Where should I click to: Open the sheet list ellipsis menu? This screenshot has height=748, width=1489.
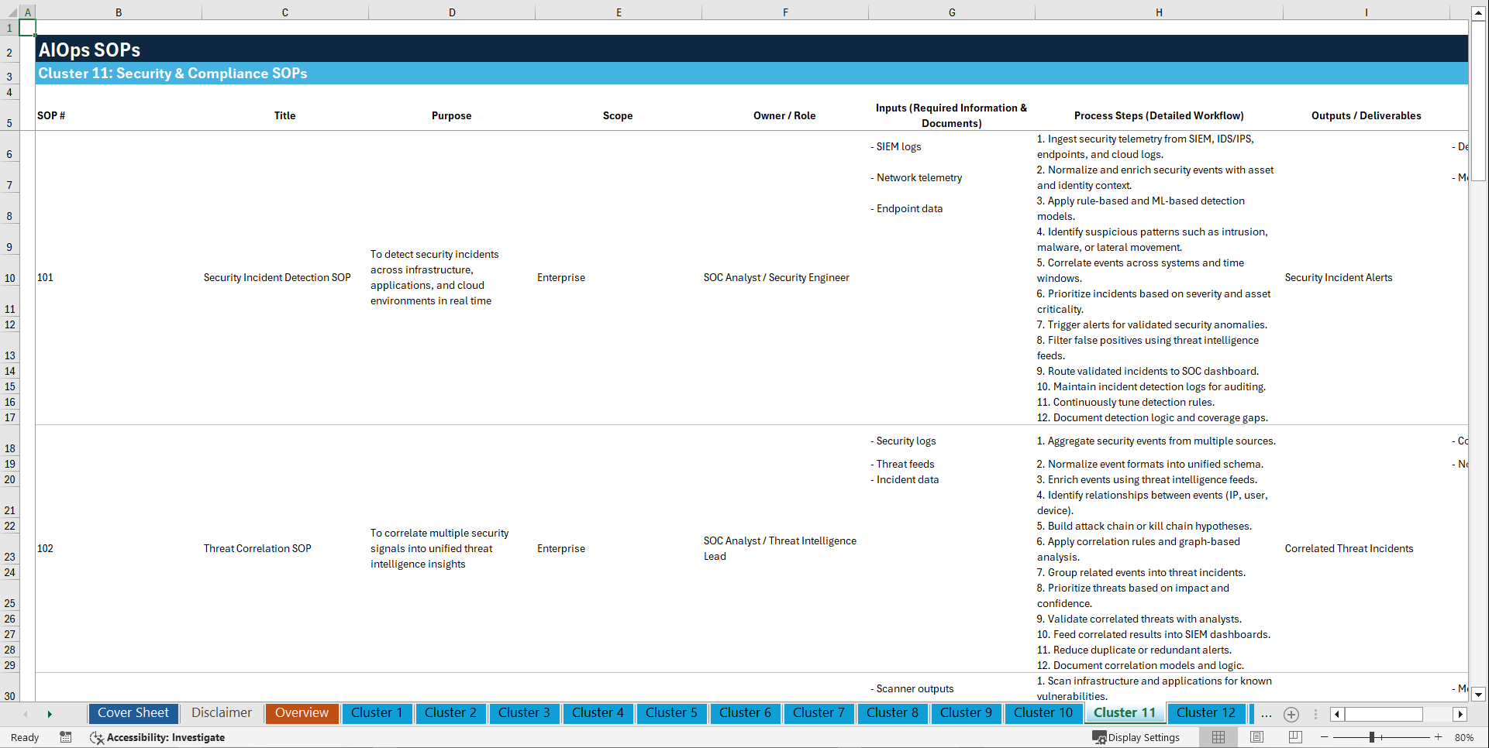1266,714
